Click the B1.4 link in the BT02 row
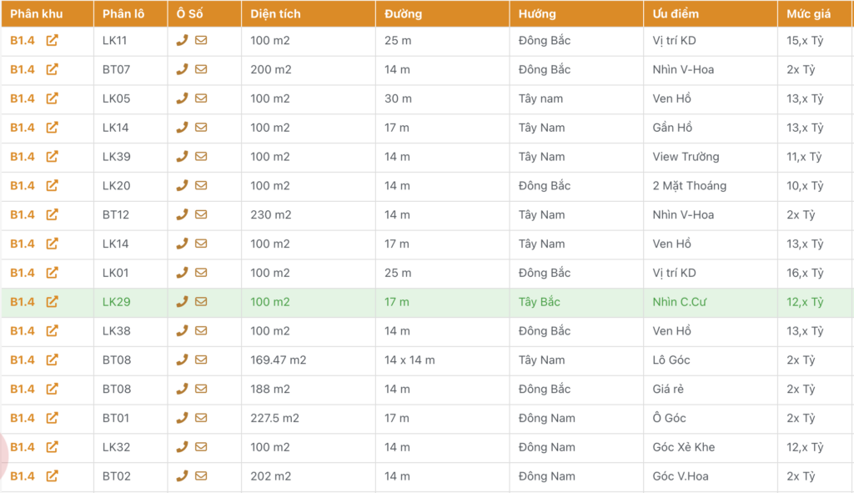The width and height of the screenshot is (854, 493). 23,476
